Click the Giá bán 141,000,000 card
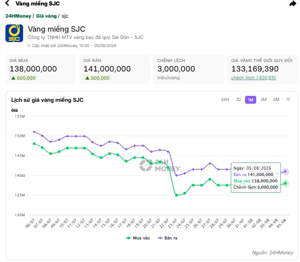This screenshot has width=300, height=262. [114, 69]
